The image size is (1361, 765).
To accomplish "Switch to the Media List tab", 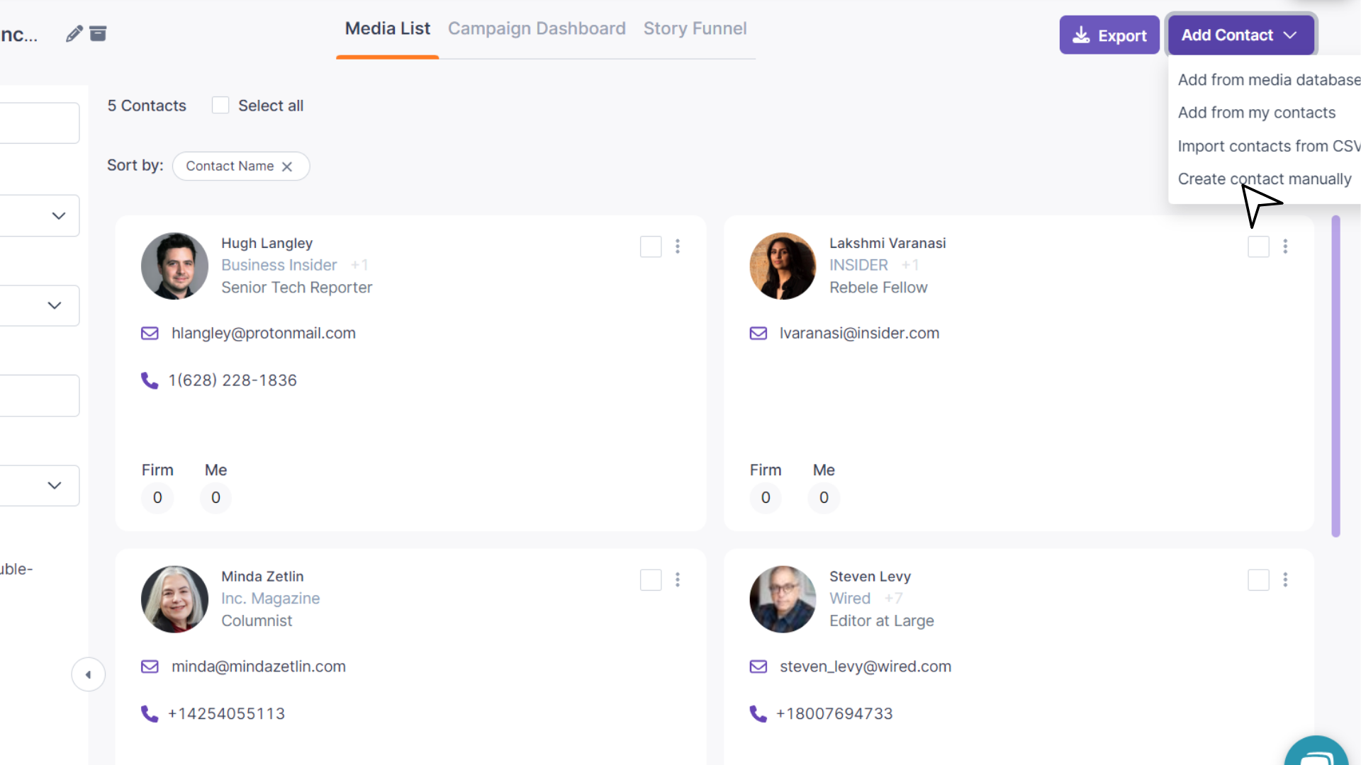I will (387, 28).
